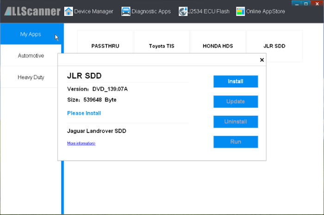Close the ALLScanner window
Image resolution: width=324 pixels, height=215 pixels.
click(x=317, y=4)
